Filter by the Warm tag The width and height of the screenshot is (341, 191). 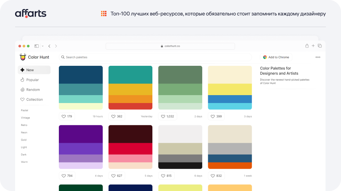pyautogui.click(x=25, y=162)
